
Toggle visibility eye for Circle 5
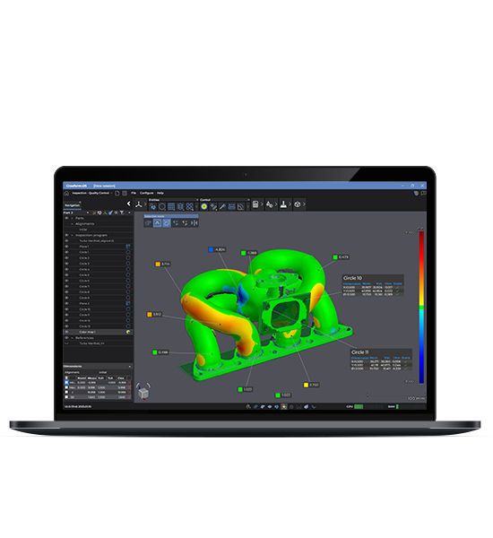(66, 275)
